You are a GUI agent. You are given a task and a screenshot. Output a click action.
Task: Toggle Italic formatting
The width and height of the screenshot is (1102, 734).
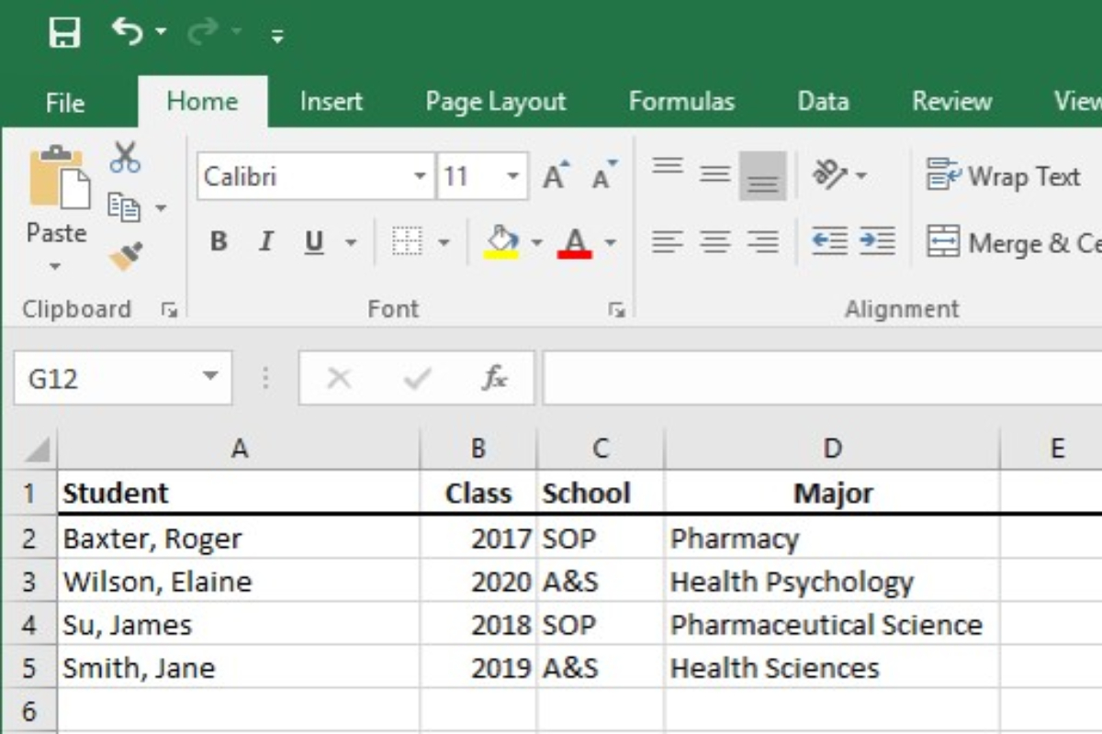(x=266, y=242)
